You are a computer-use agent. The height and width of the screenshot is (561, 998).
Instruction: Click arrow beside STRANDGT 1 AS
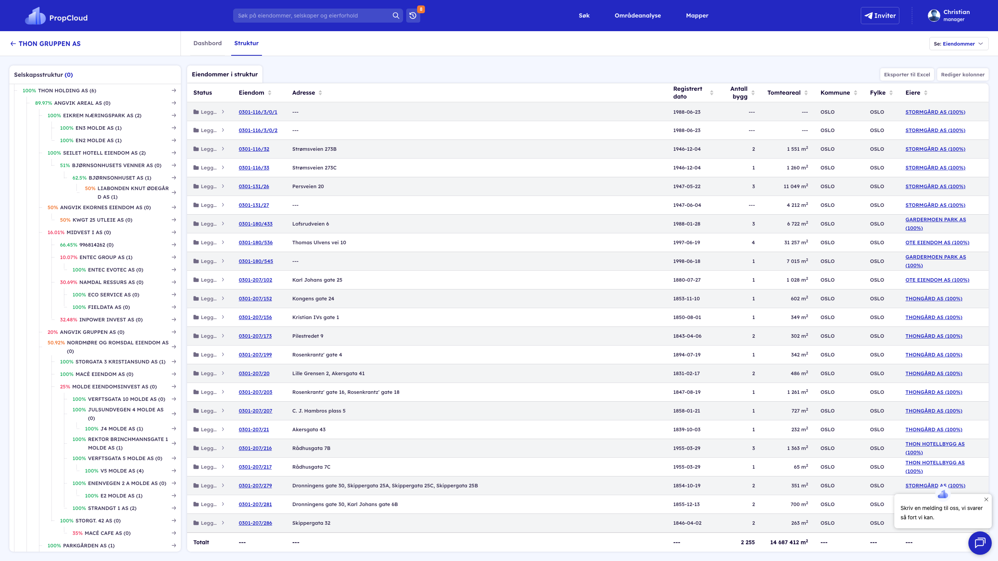tap(174, 508)
